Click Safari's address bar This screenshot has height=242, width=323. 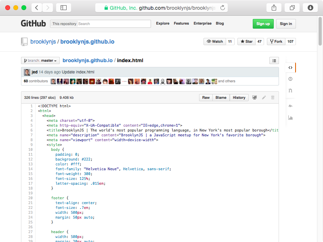pos(161,8)
